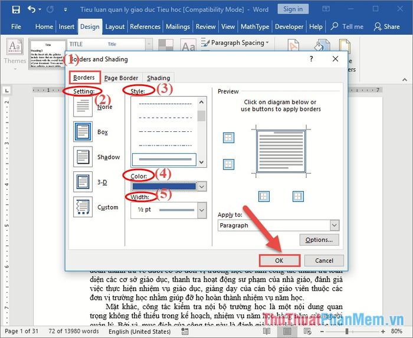Click the Tell me search box
Image resolution: width=413 pixels, height=338 pixels.
tap(347, 26)
